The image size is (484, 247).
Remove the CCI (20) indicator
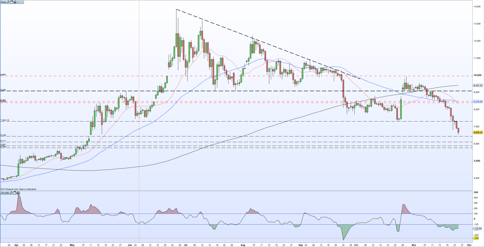18,193
